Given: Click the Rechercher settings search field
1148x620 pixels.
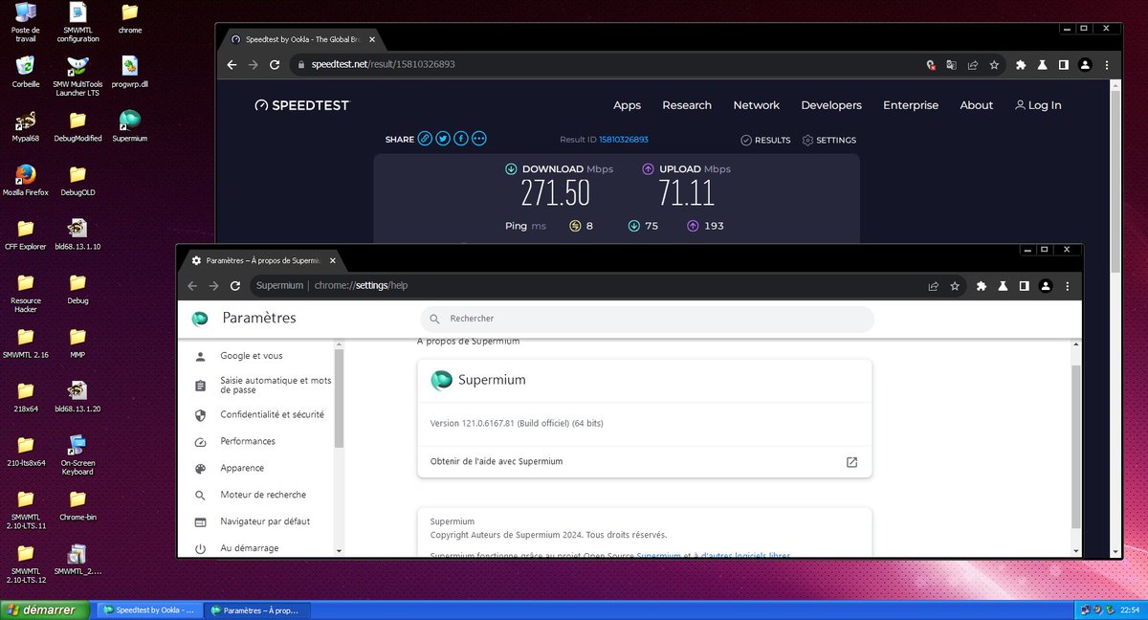Looking at the screenshot, I should click(x=647, y=319).
